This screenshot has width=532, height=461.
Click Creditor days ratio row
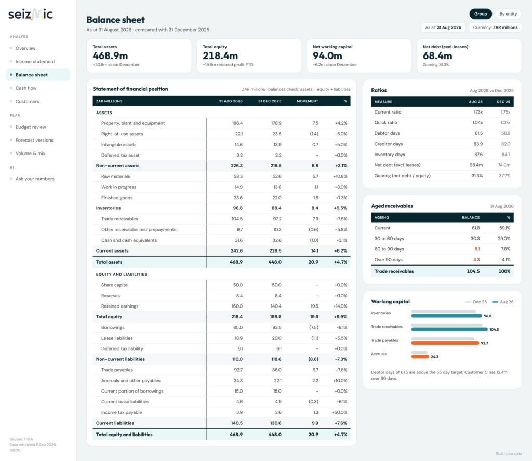click(x=442, y=144)
